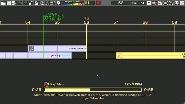Adjust the rainbow Playback Speed slider

[73, 3]
